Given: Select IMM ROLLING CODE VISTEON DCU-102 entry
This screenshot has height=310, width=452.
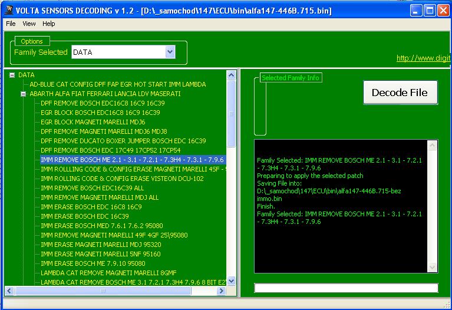Looking at the screenshot, I should point(122,179).
